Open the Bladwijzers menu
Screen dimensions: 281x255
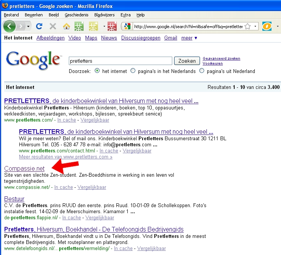[105, 15]
